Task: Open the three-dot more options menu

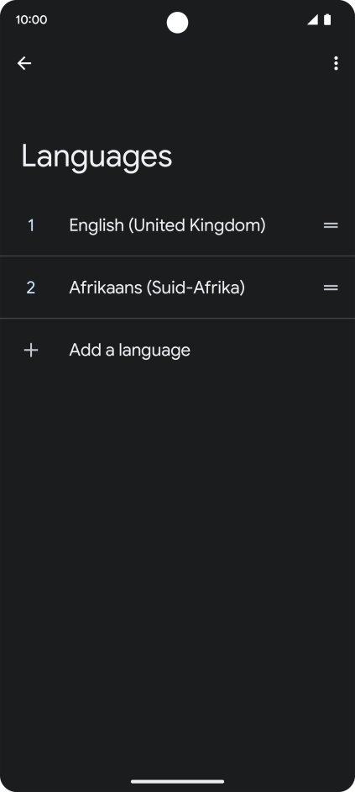Action: click(x=336, y=63)
